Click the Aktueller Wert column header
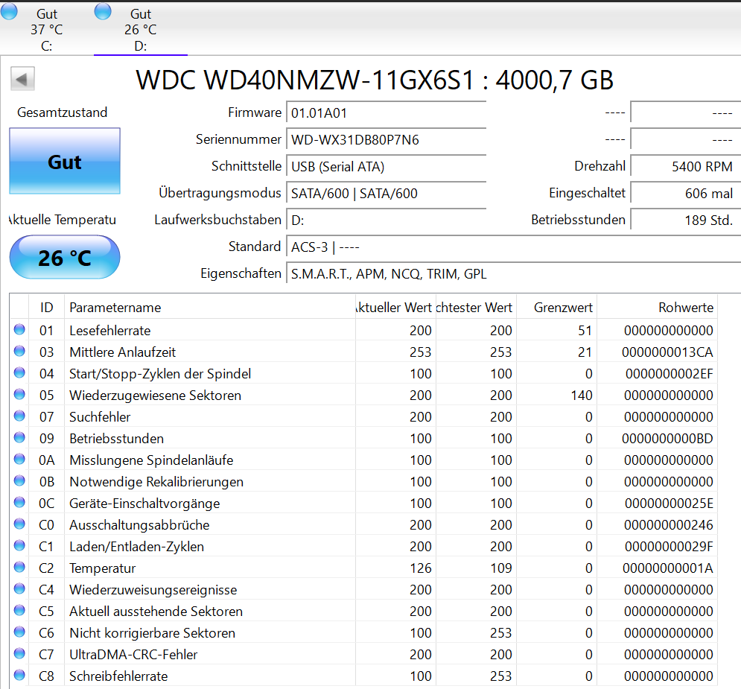Viewport: 741px width, 689px height. click(x=395, y=308)
